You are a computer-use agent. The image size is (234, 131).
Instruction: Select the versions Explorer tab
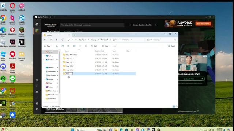[x=57, y=35]
